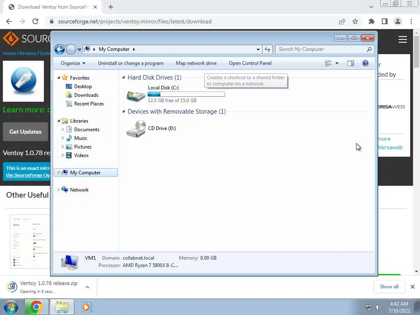Open address bar history dropdown in Explorer
The height and width of the screenshot is (315, 420).
click(x=258, y=49)
